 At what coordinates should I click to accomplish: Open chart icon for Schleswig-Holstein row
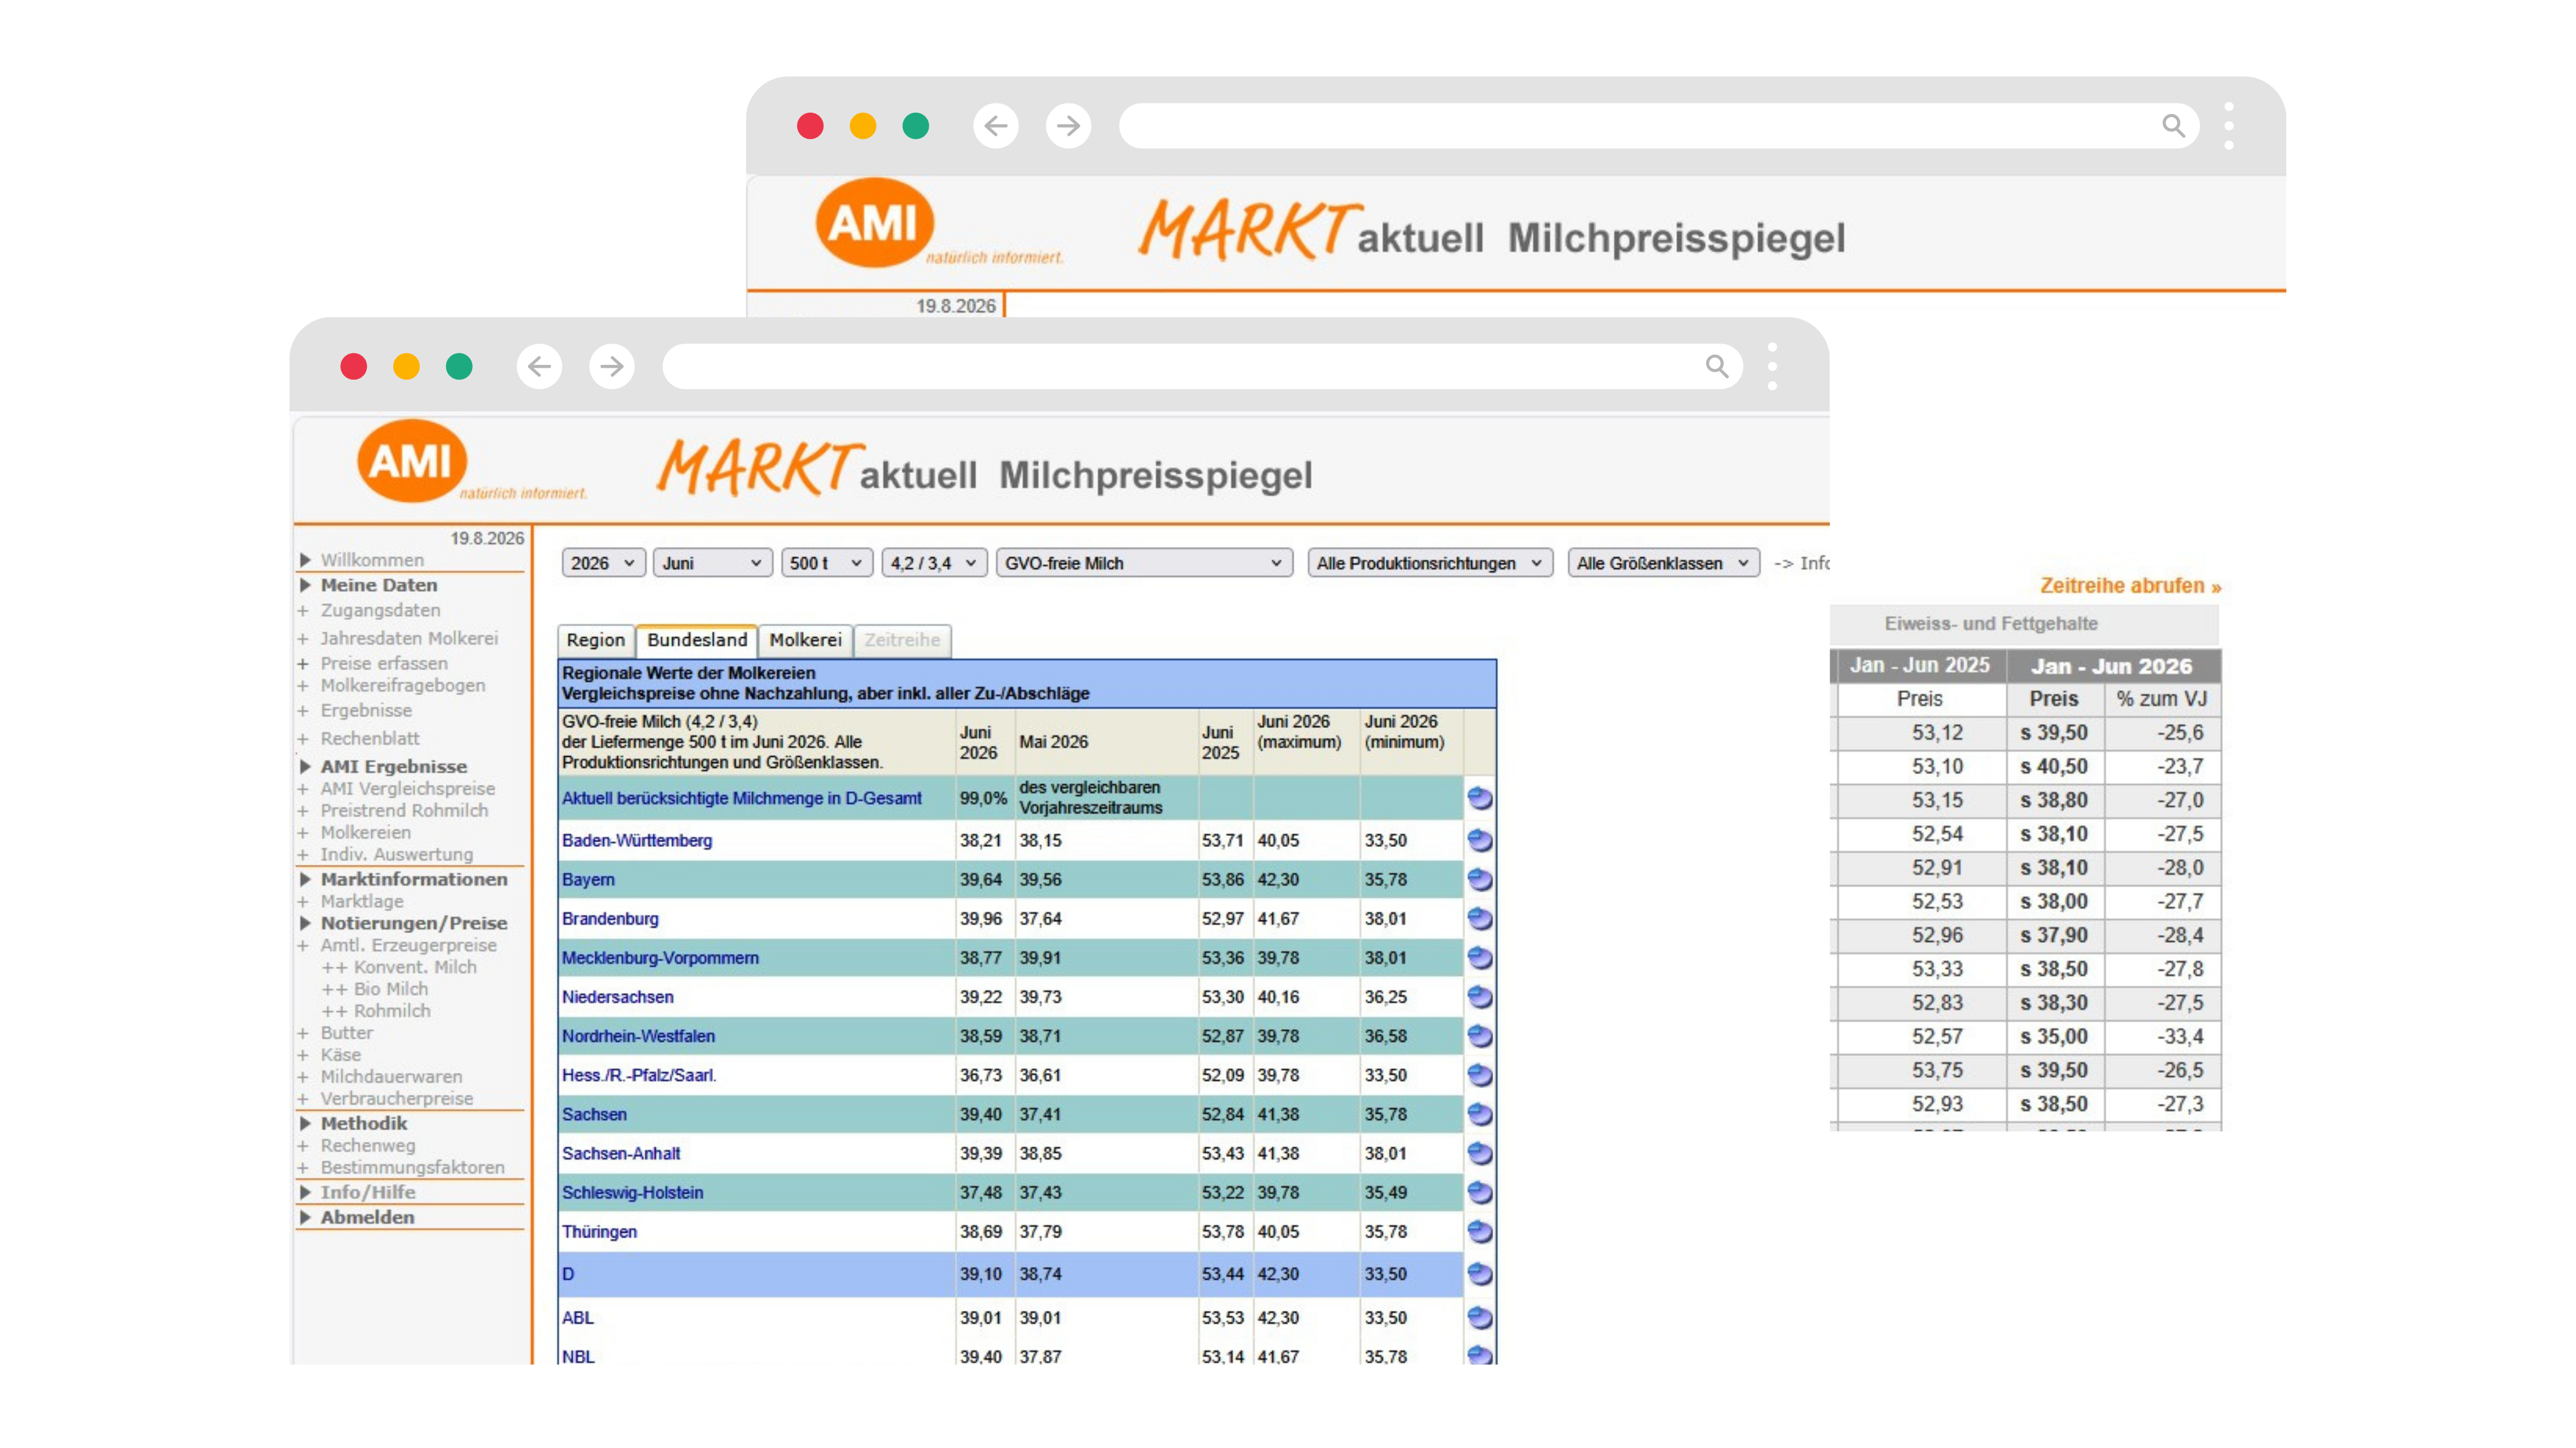point(1479,1192)
